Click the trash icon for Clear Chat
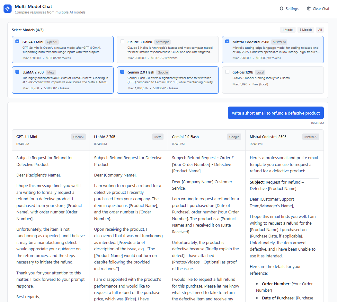 (x=309, y=9)
